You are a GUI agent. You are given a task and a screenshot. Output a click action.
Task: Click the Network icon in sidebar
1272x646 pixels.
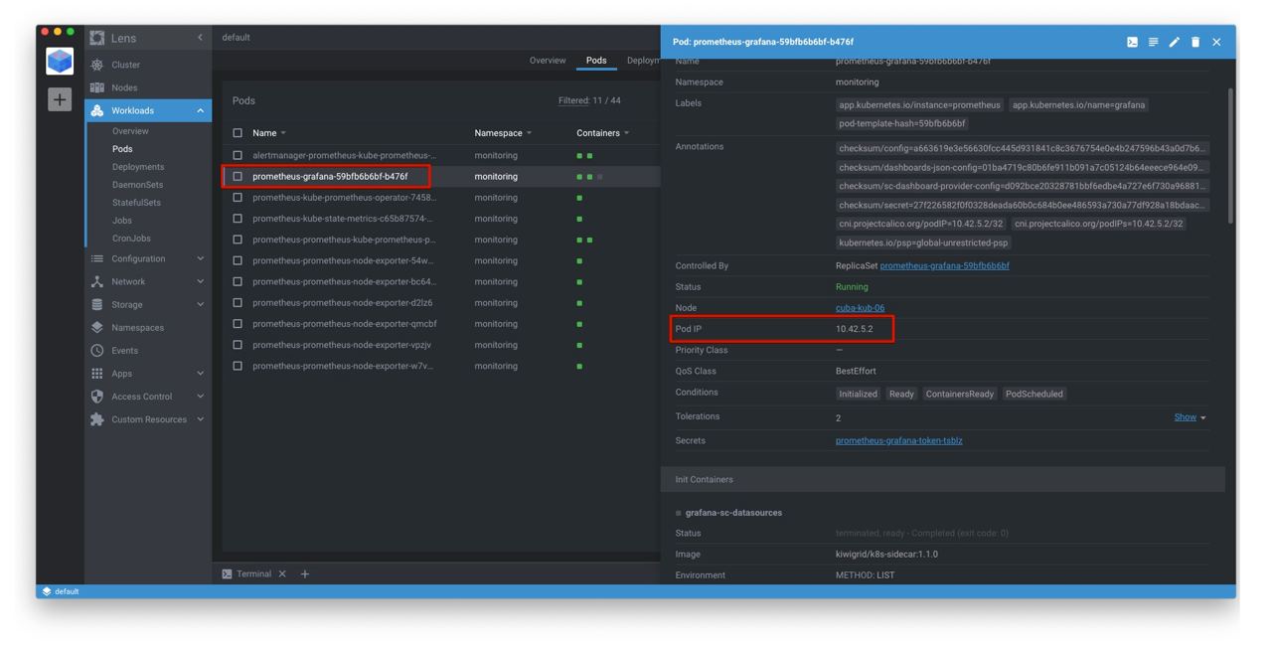coord(96,281)
